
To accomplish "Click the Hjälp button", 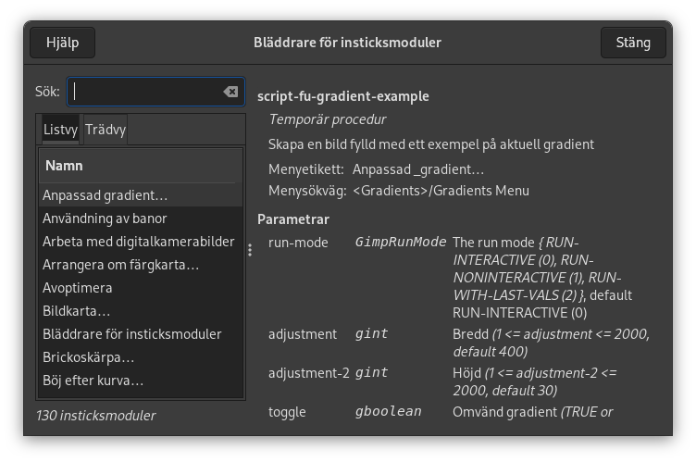I will [x=63, y=43].
